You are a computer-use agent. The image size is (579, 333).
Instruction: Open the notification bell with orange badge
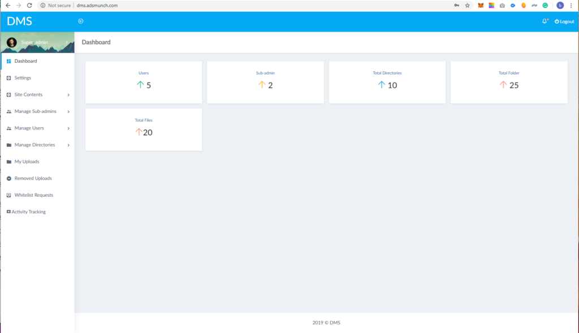tap(544, 21)
